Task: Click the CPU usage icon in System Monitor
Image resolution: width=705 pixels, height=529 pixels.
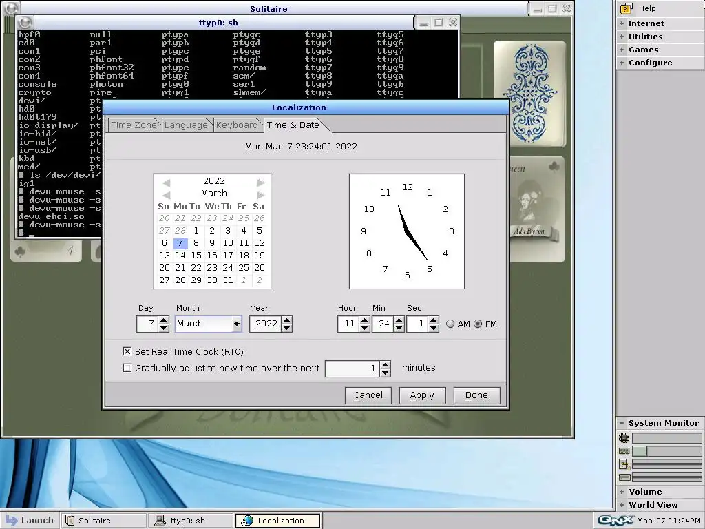Action: click(x=624, y=437)
